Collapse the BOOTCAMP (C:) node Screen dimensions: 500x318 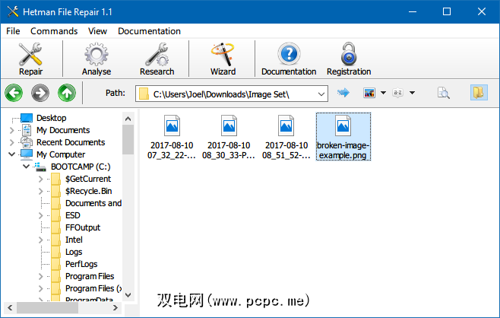(27, 167)
